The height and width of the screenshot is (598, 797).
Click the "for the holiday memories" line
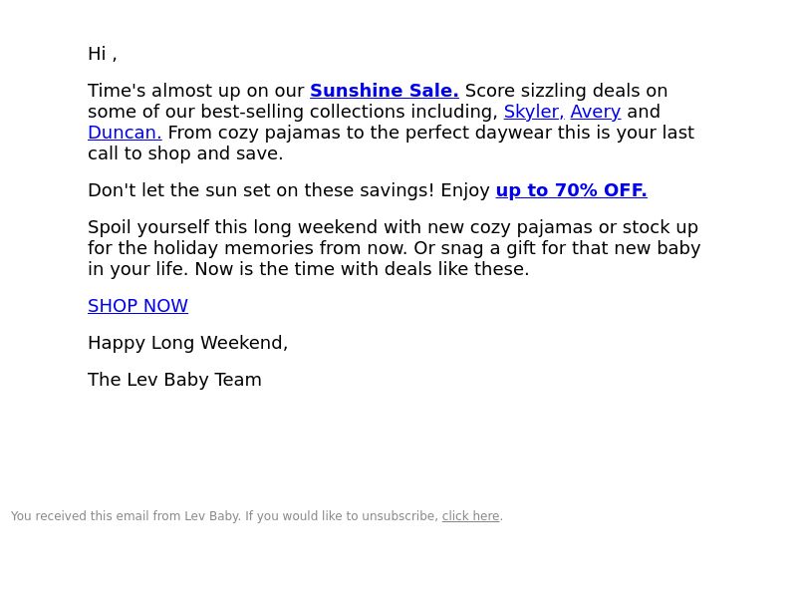tap(394, 248)
